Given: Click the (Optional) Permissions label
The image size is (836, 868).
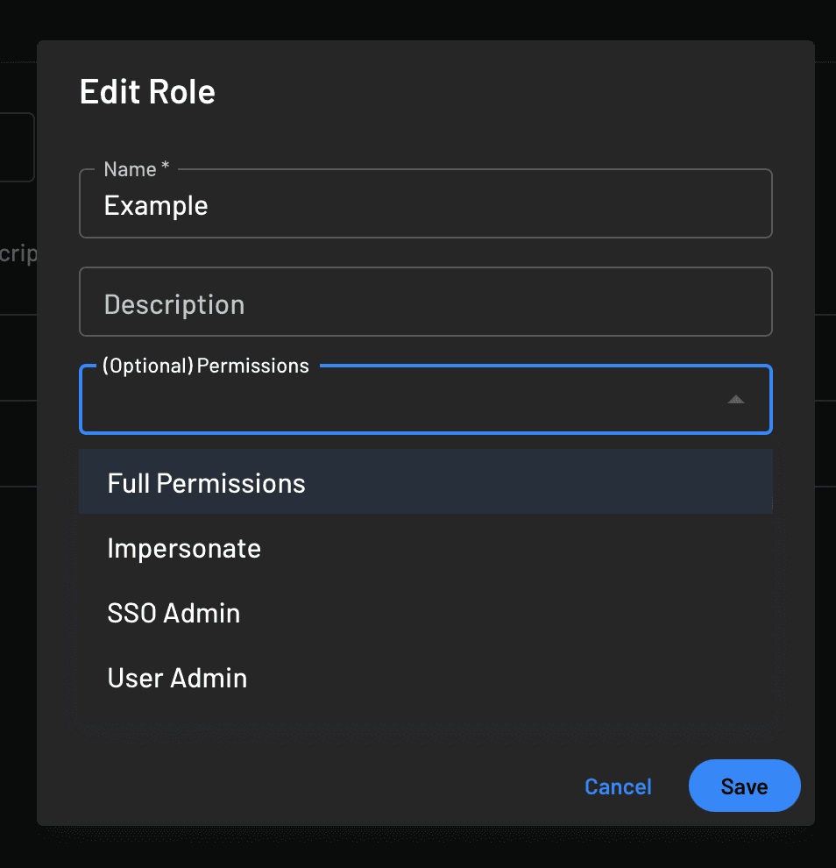Looking at the screenshot, I should tap(207, 366).
